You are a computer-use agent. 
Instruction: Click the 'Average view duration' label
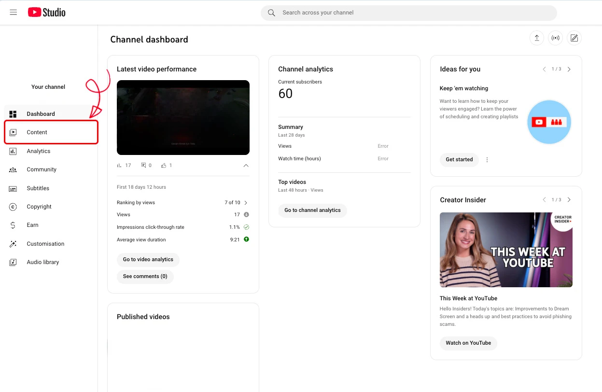pos(141,239)
